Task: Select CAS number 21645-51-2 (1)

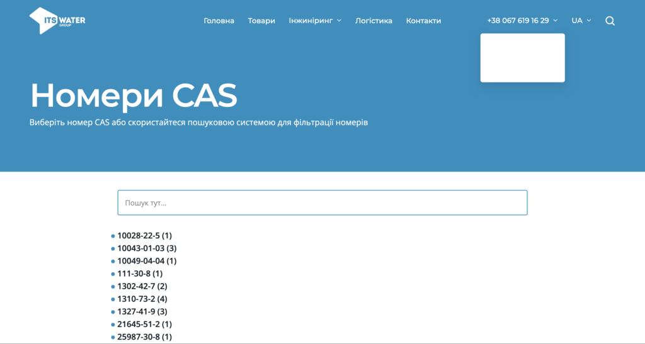Action: [144, 325]
